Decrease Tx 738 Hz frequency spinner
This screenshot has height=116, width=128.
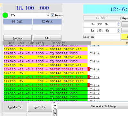point(118,25)
